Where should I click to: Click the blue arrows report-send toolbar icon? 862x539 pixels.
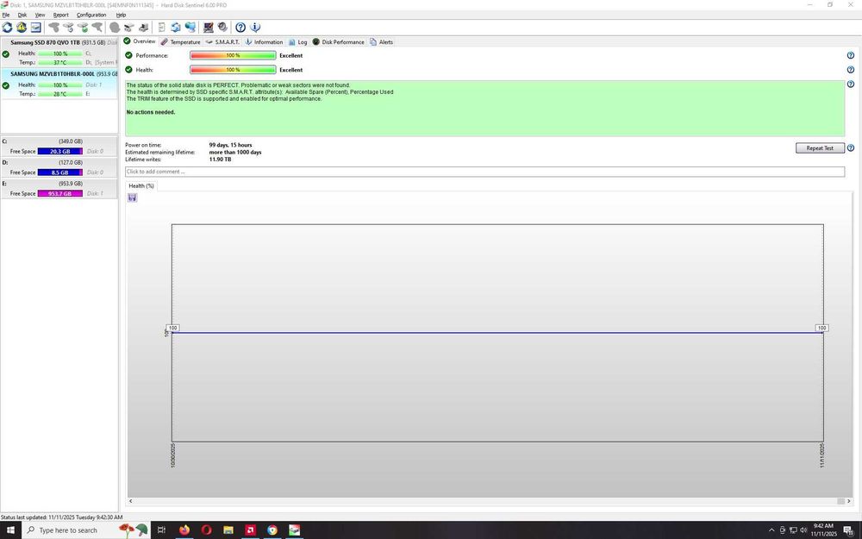[176, 27]
